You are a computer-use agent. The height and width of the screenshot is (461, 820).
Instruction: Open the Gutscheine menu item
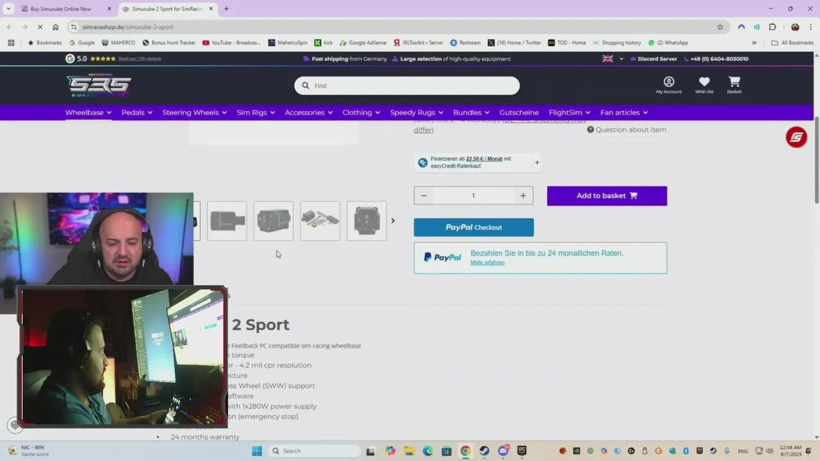(519, 113)
